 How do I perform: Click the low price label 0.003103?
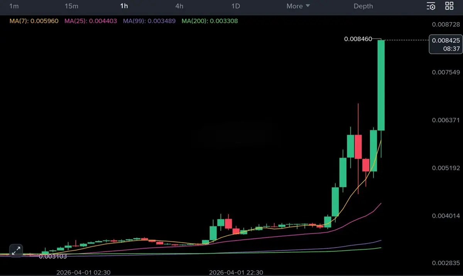tap(53, 256)
